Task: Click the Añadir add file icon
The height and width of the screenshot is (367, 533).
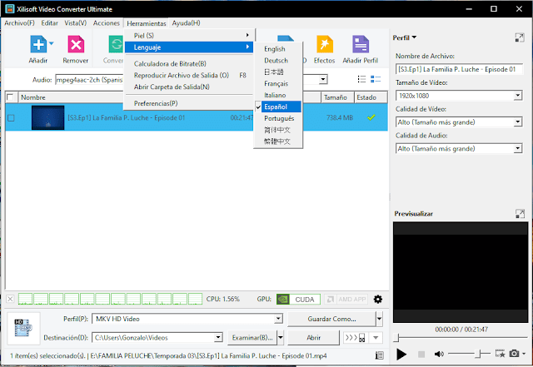Action: 38,44
